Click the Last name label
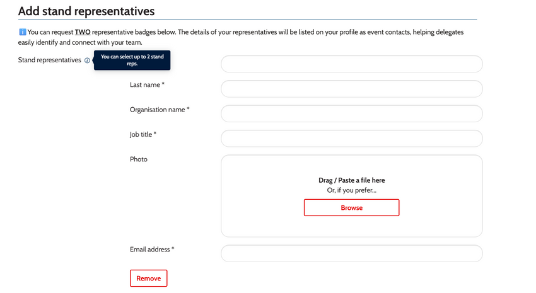Viewport: 536px width, 293px height. pyautogui.click(x=147, y=84)
